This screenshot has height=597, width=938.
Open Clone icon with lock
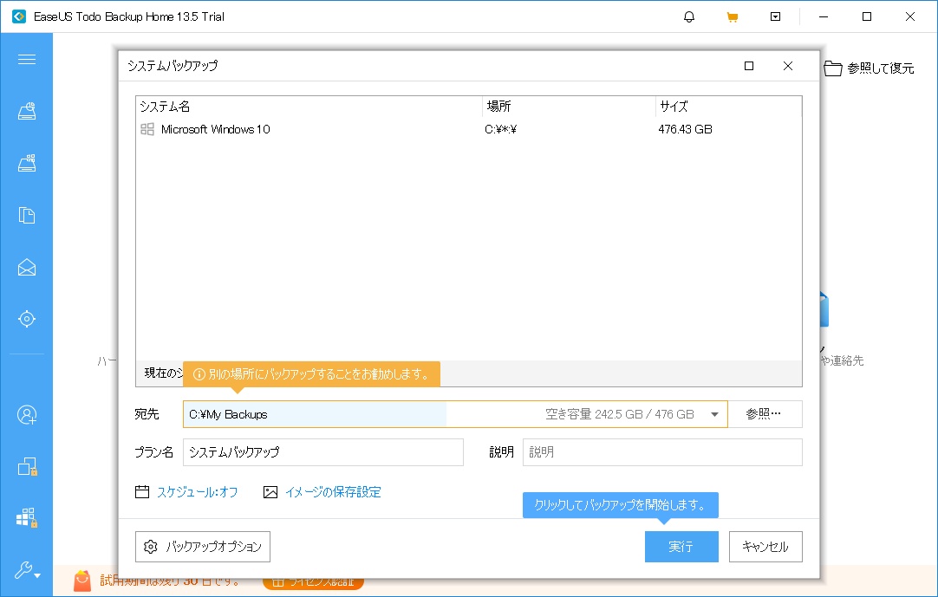(x=27, y=466)
